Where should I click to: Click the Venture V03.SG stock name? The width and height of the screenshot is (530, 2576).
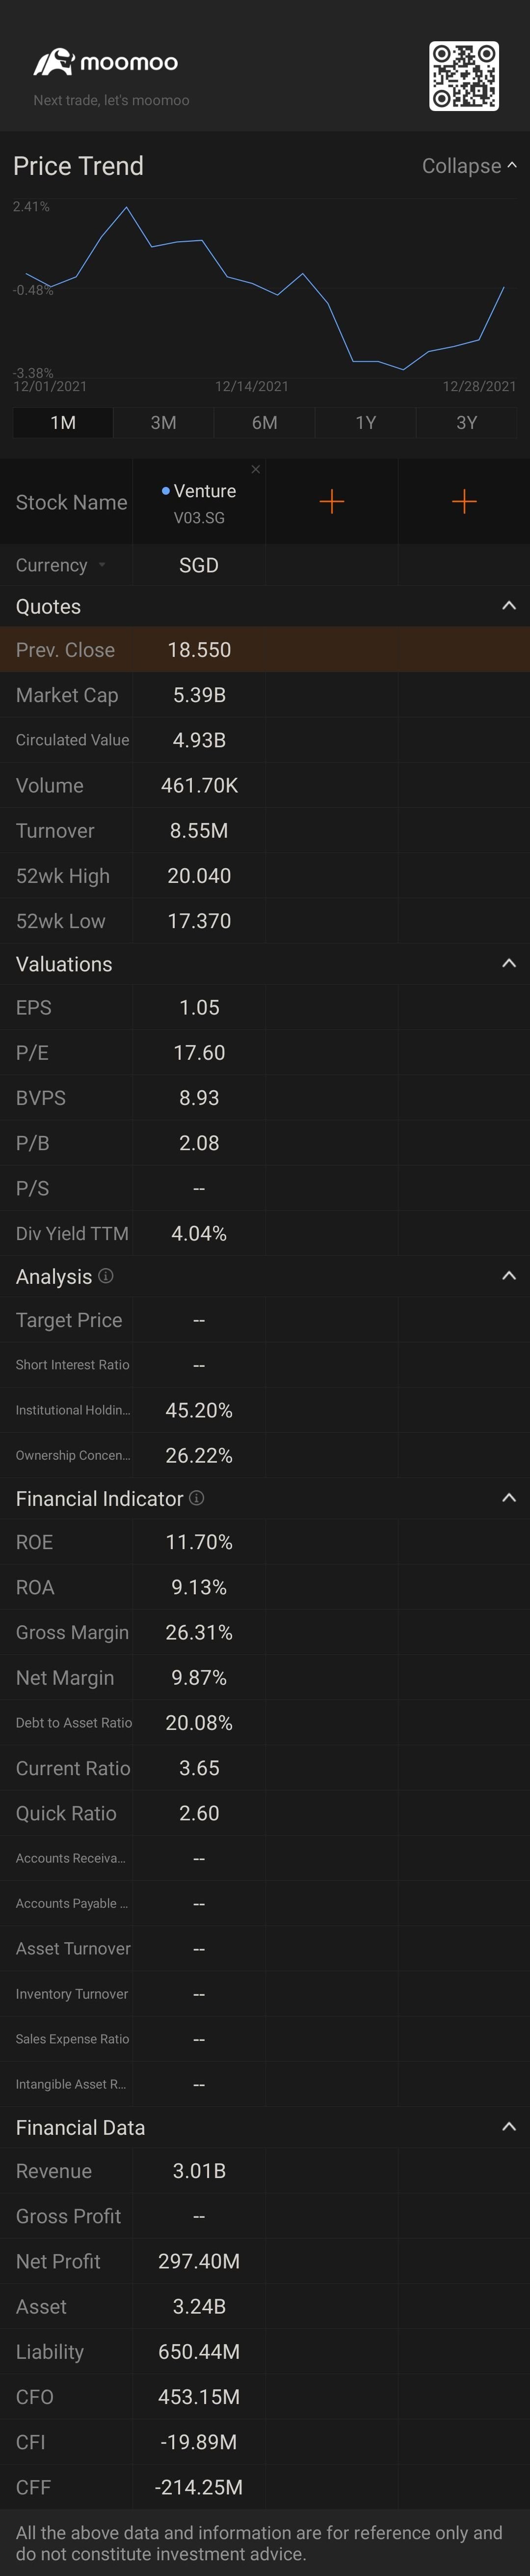pyautogui.click(x=200, y=503)
